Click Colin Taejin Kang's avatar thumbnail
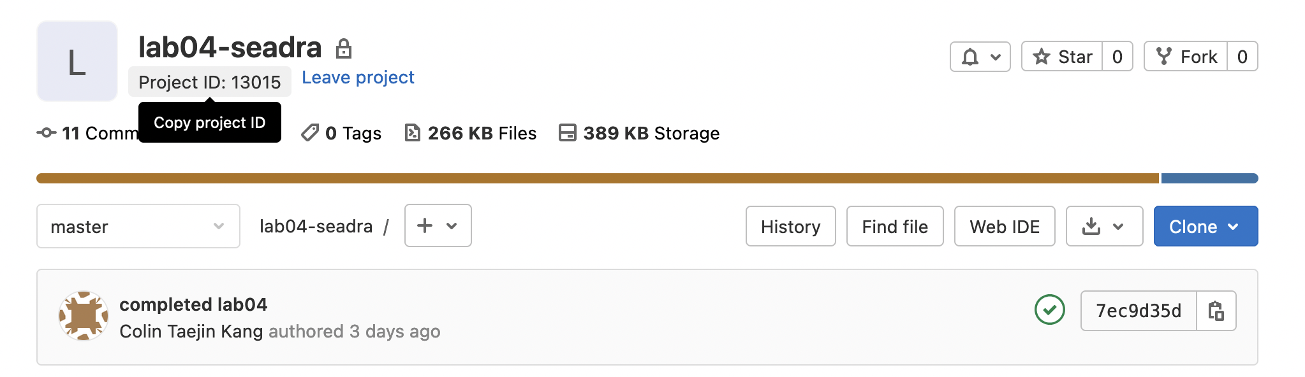 click(x=84, y=316)
